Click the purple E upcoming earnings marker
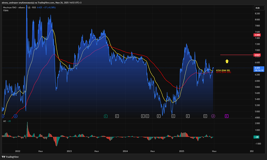Viewport: 267px width, 160px height. (226, 116)
